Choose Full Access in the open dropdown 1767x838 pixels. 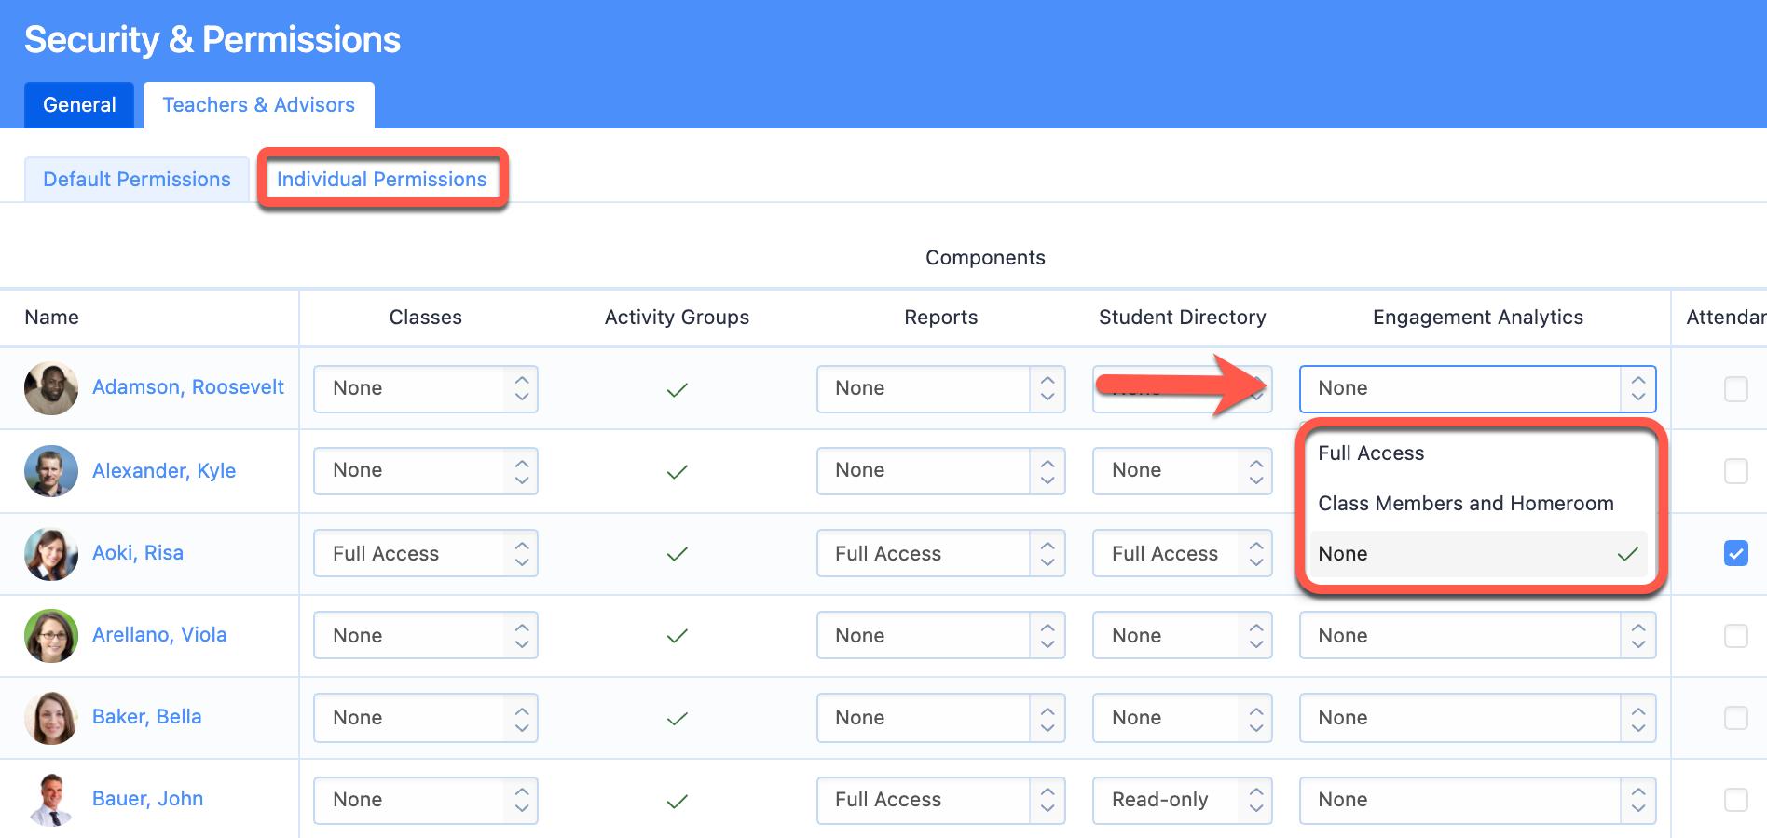(1371, 453)
